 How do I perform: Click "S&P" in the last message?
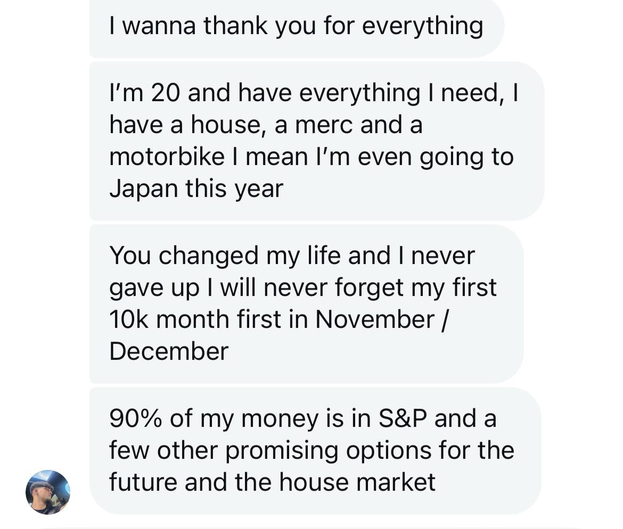point(403,419)
